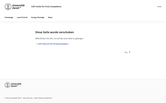Open the News menu item
Image resolution: width=166 pixels, height=103 pixels.
(x=50, y=18)
